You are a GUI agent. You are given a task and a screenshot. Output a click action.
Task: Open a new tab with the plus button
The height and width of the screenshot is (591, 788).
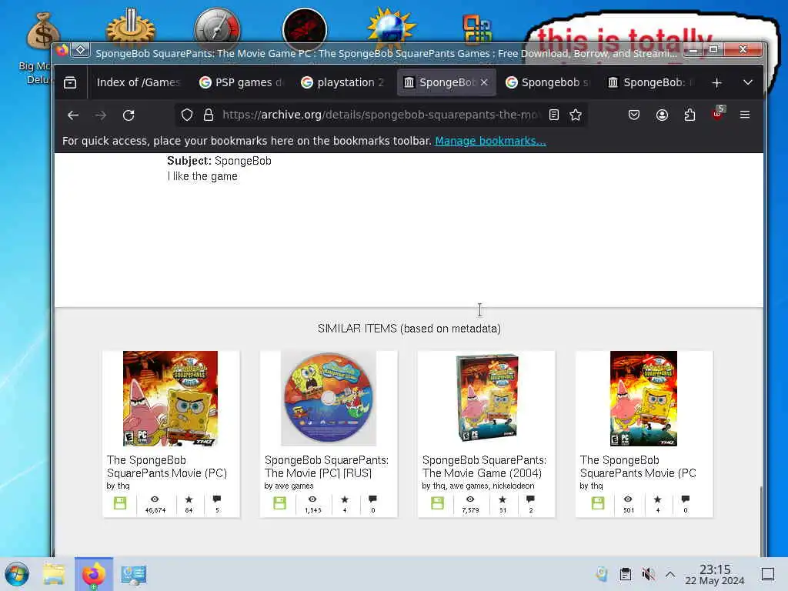(716, 82)
